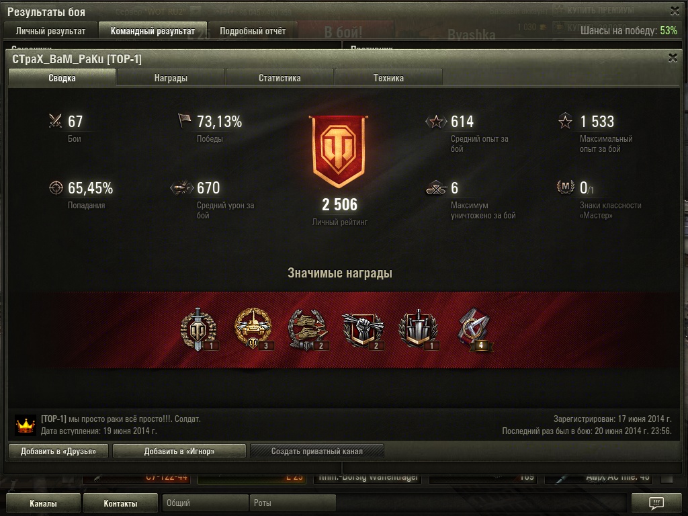Click the clan crown emblem icon

(x=26, y=425)
